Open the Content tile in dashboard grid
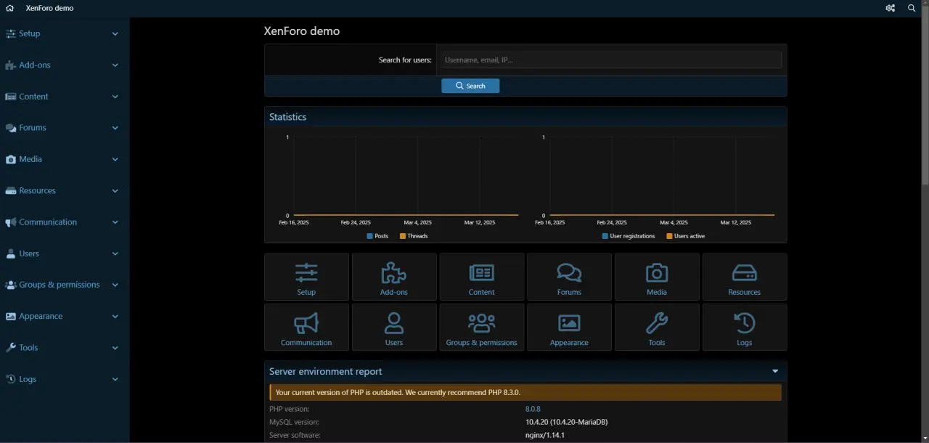 (x=481, y=277)
